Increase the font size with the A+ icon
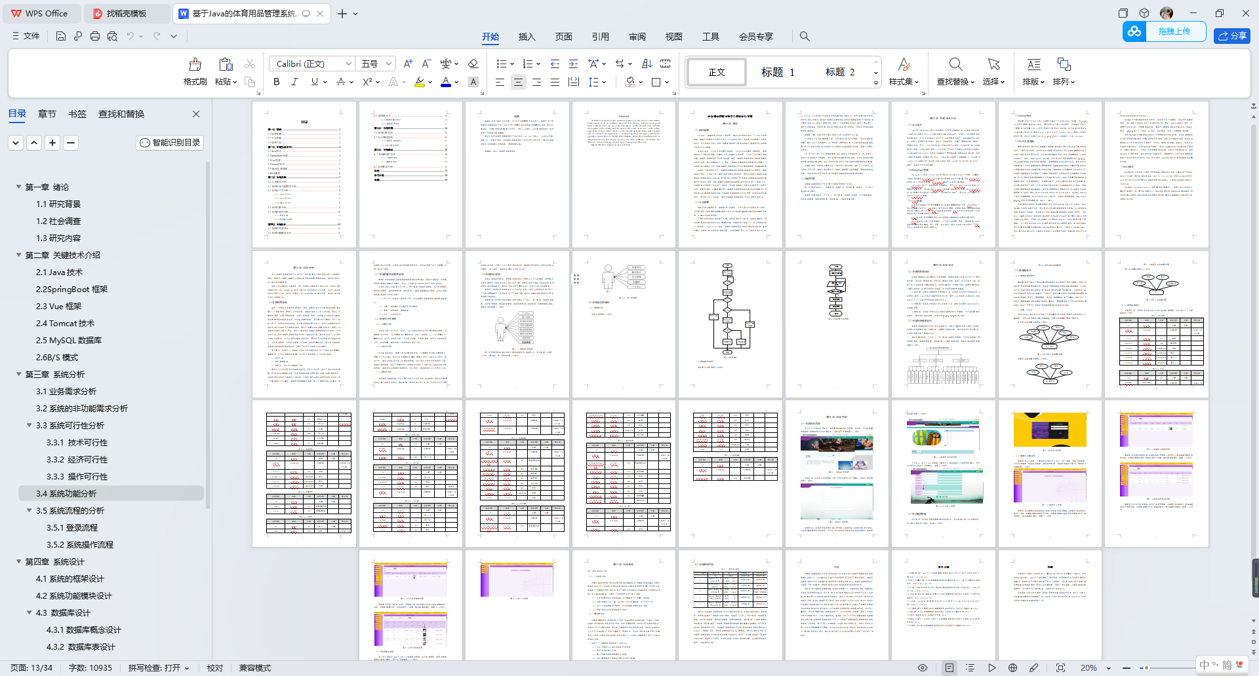Screen dimensions: 1259x676 pyautogui.click(x=408, y=64)
